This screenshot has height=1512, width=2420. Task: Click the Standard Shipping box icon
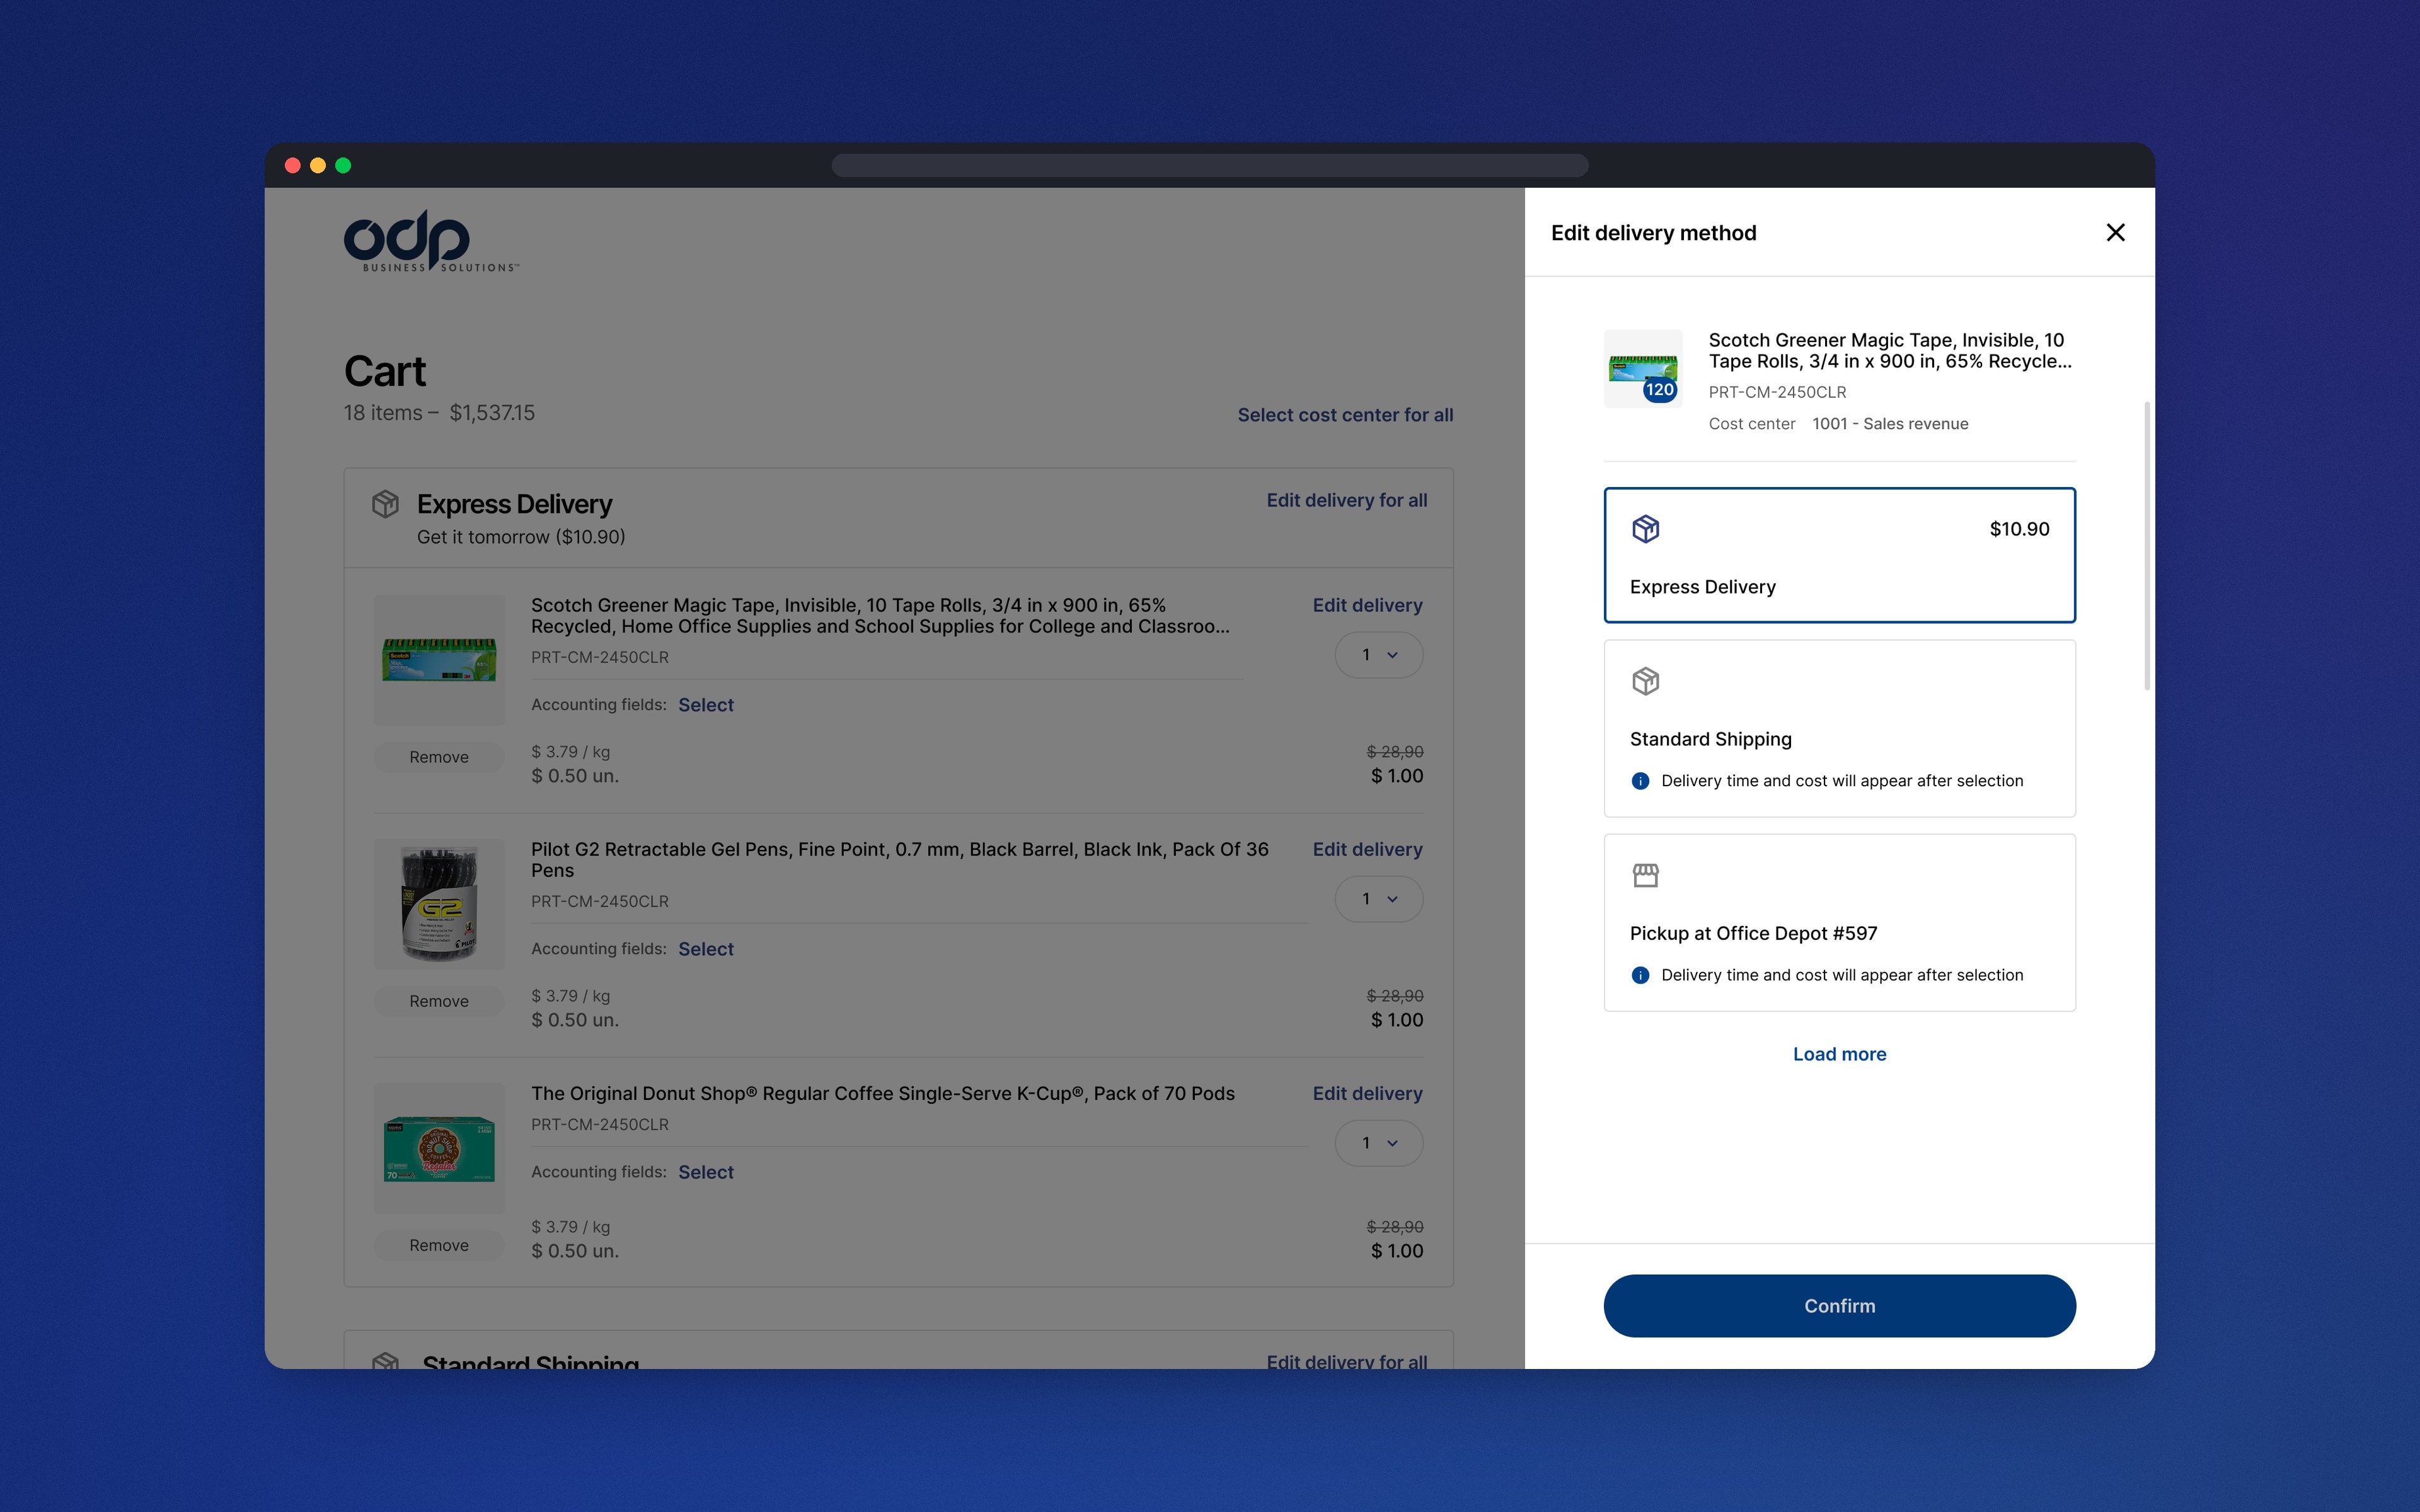(1645, 681)
